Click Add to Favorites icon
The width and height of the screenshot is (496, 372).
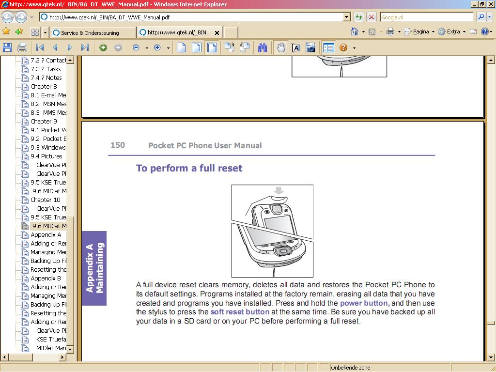19,31
